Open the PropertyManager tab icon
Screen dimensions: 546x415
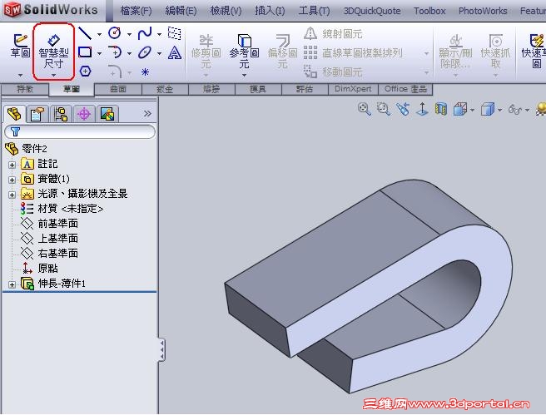(x=37, y=114)
